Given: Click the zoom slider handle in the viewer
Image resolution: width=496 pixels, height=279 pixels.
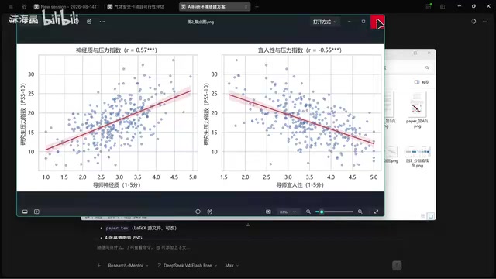Looking at the screenshot, I should click(x=322, y=212).
